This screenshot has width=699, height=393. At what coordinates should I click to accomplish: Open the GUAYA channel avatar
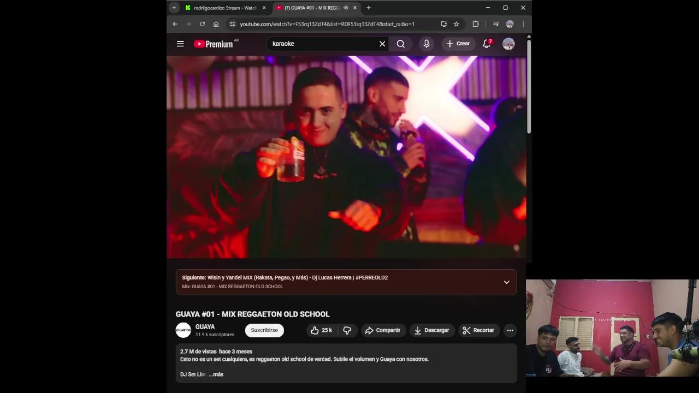(183, 330)
